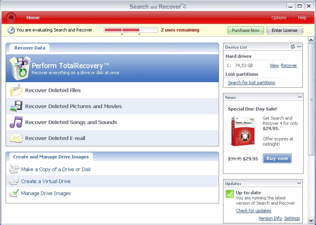Click Check for updates link

pyautogui.click(x=253, y=211)
